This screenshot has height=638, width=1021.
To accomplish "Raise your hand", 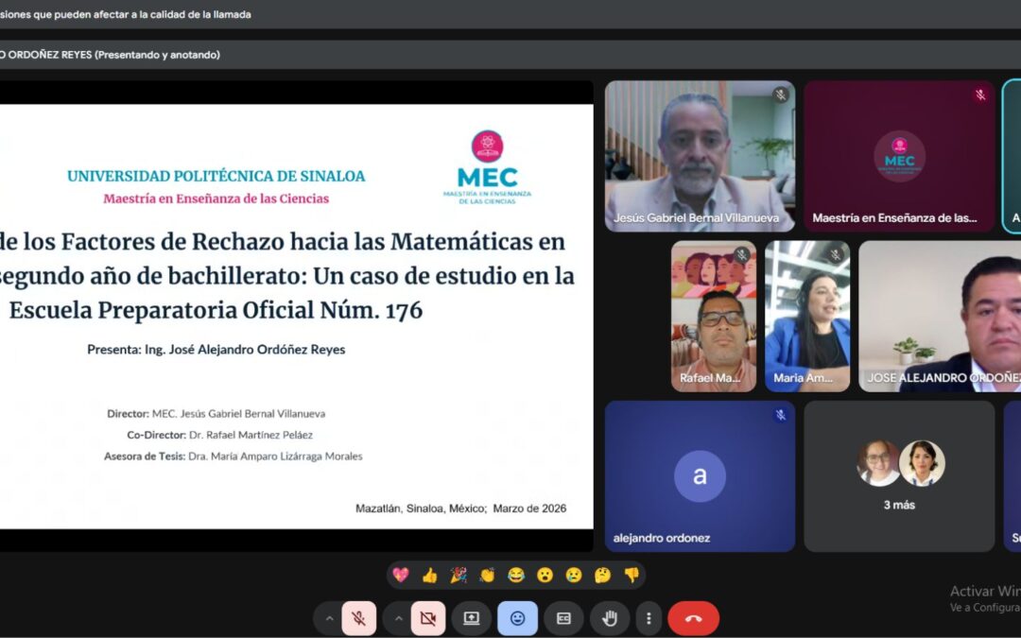I will point(610,618).
